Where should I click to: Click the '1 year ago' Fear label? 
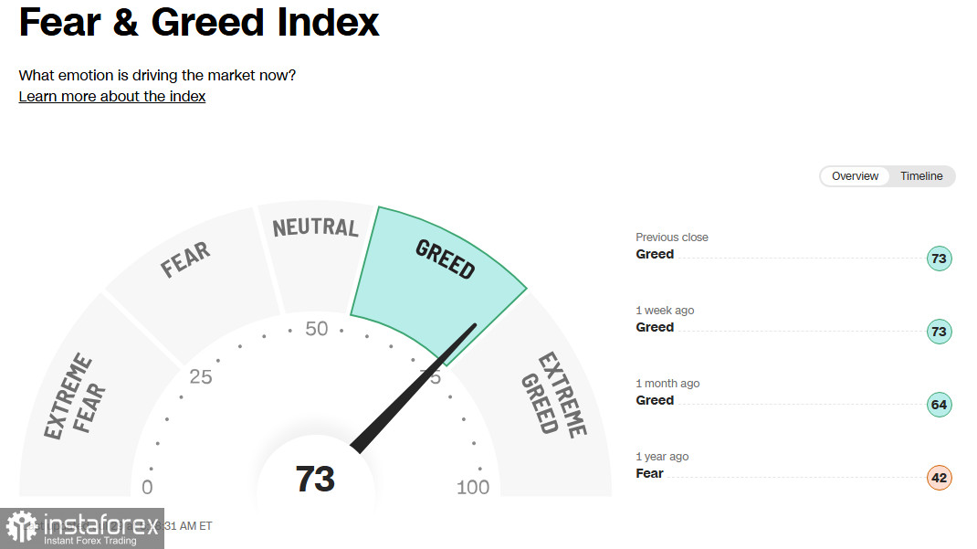pyautogui.click(x=649, y=473)
